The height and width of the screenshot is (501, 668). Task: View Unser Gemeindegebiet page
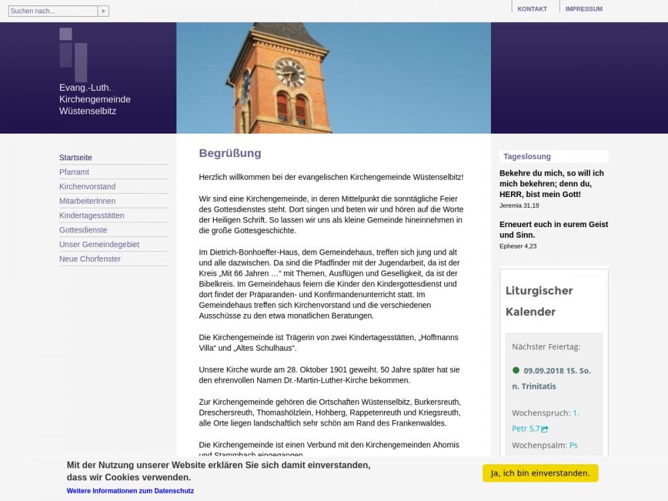tap(100, 244)
